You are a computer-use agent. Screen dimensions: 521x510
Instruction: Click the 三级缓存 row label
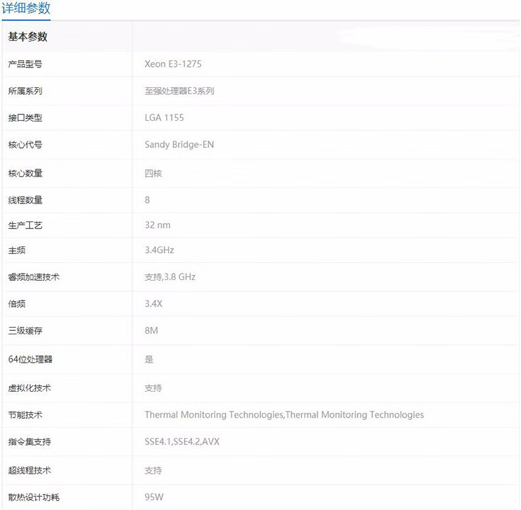click(x=25, y=330)
